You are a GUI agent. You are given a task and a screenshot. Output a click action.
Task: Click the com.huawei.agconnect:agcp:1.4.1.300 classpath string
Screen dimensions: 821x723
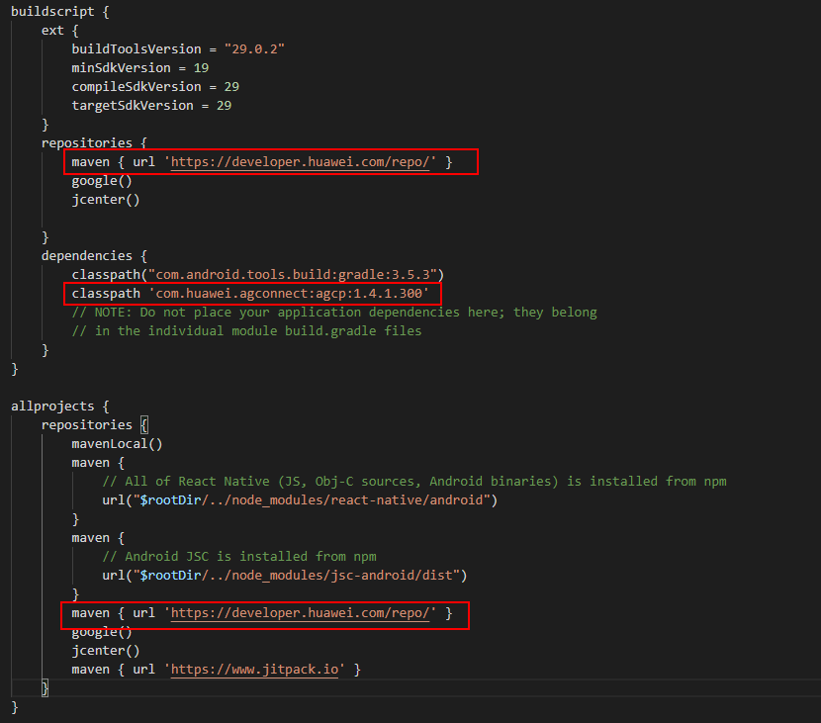pyautogui.click(x=289, y=293)
